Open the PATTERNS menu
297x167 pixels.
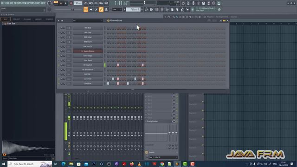click(x=18, y=3)
